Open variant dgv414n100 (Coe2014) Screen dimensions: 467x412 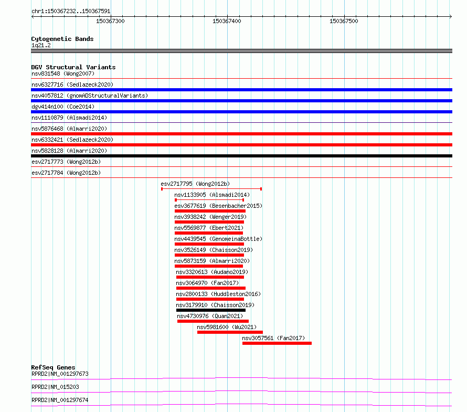pyautogui.click(x=63, y=107)
